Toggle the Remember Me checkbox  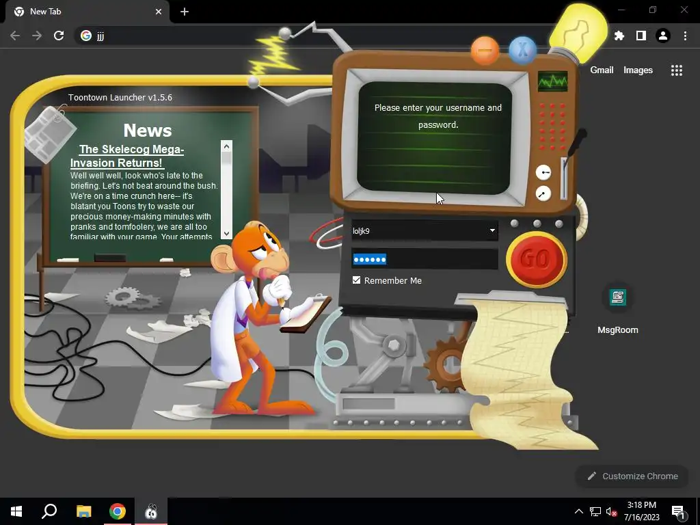click(x=356, y=280)
